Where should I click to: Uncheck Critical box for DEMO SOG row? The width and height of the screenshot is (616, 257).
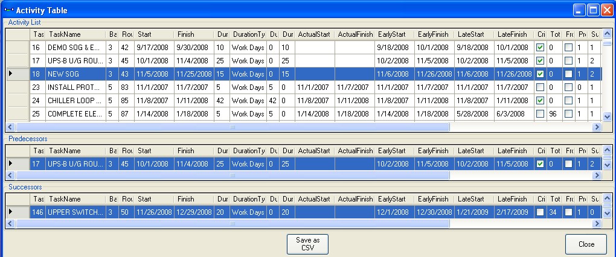tap(541, 47)
